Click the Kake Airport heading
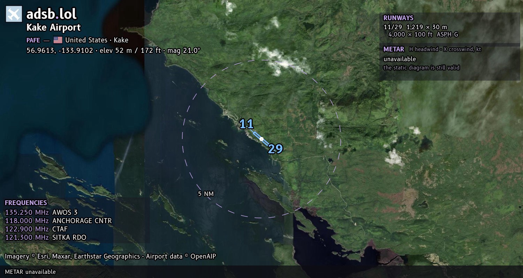The image size is (523, 278). (x=53, y=27)
